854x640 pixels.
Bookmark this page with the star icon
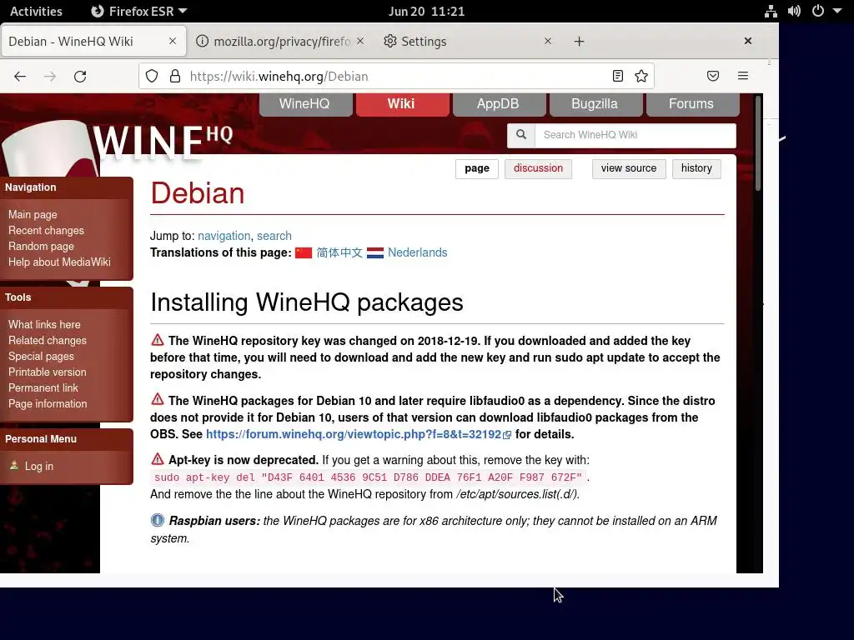click(641, 76)
